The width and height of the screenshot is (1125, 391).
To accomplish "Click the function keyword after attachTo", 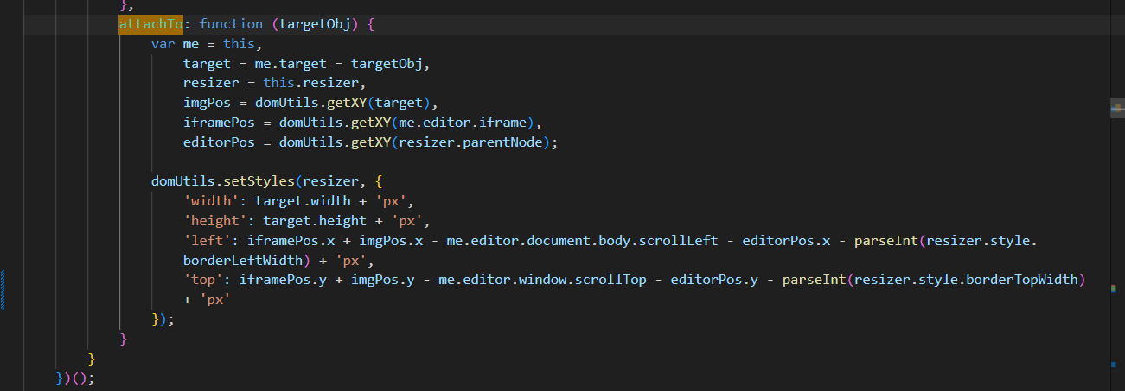I will [231, 24].
